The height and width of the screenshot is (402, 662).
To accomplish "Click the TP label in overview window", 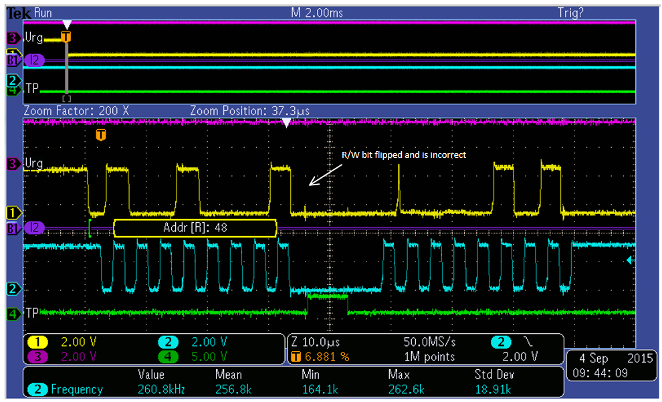I will click(33, 89).
